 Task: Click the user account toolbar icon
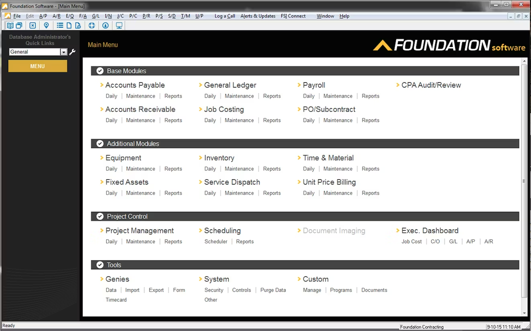105,25
